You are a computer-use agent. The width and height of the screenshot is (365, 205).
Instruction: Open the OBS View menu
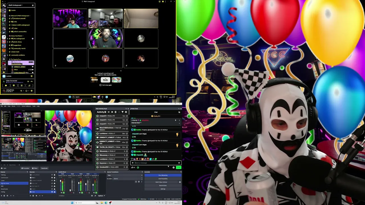click(x=9, y=106)
